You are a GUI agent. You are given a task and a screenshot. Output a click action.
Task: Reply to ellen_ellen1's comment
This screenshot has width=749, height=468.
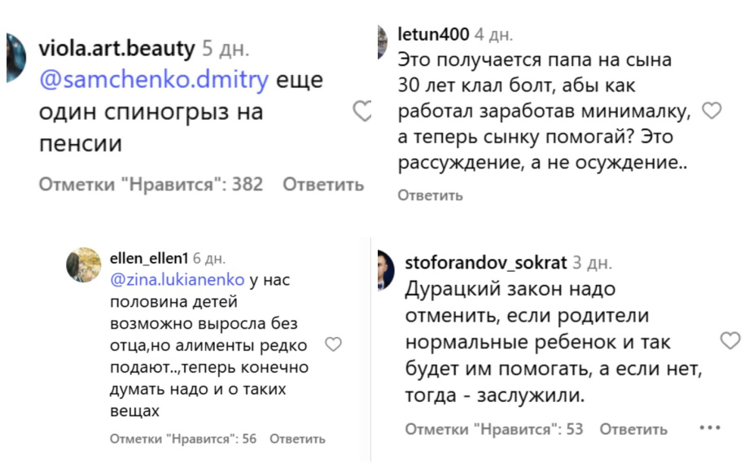[297, 439]
